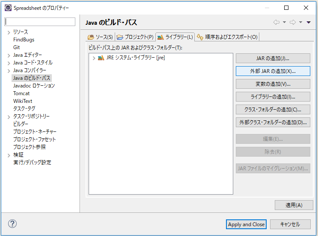
Task: Expand the JRE システム・ライブラリー [jre] node
Action: click(x=94, y=58)
